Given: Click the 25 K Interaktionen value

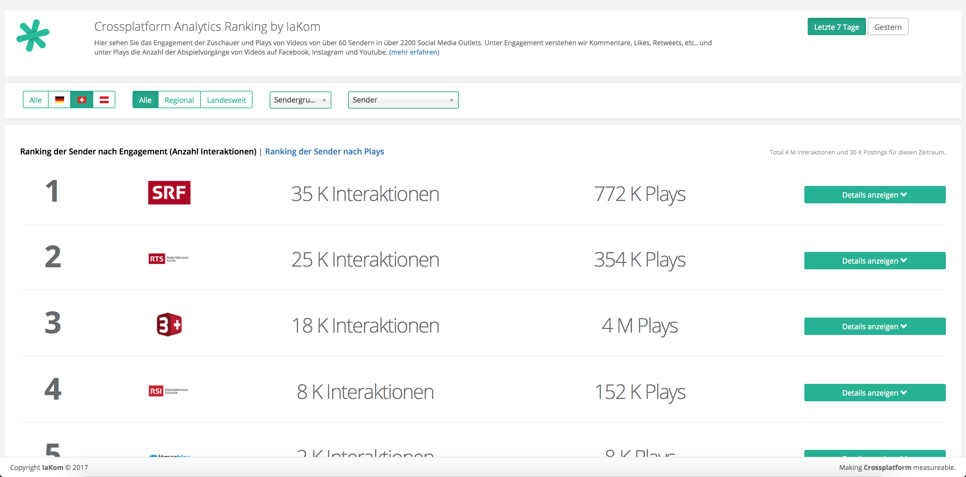Looking at the screenshot, I should pos(365,260).
